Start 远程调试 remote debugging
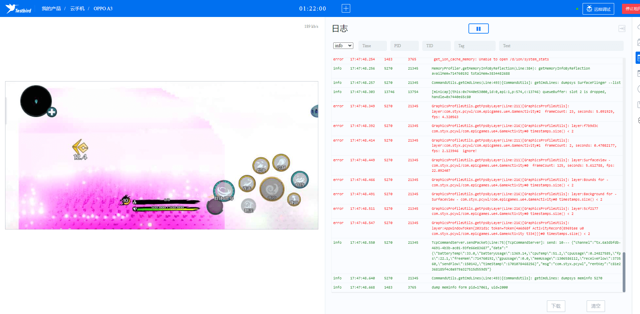Viewport: 640px width, 314px height. (x=598, y=9)
